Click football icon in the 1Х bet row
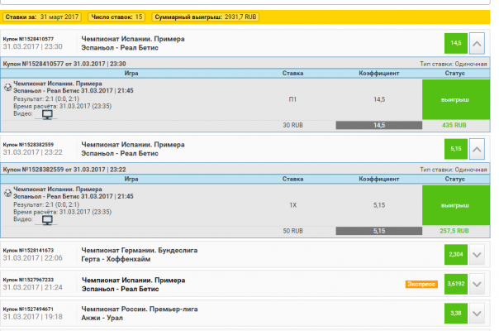The height and width of the screenshot is (331, 499). [7, 193]
